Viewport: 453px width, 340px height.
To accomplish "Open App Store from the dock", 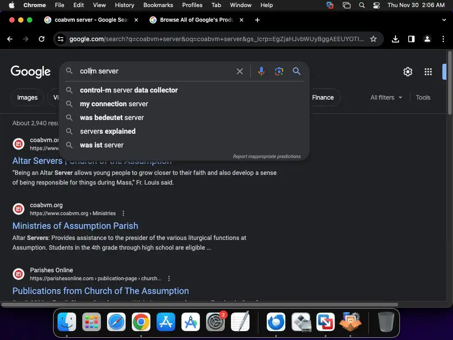I will [166, 321].
